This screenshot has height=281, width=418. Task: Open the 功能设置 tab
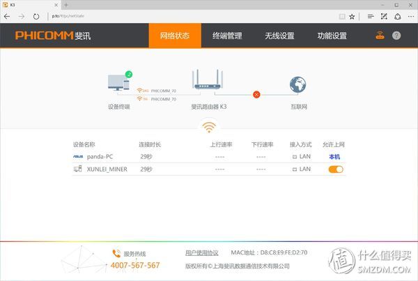[332, 36]
